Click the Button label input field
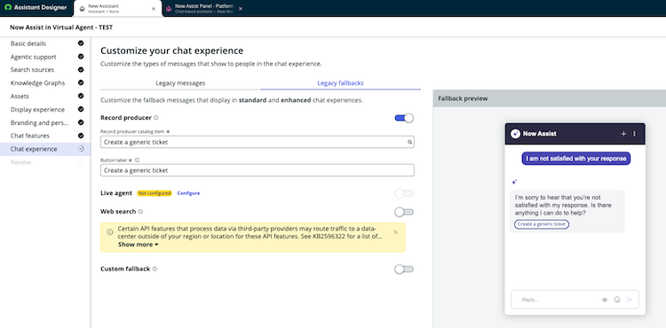This screenshot has height=328, width=666. tap(258, 170)
